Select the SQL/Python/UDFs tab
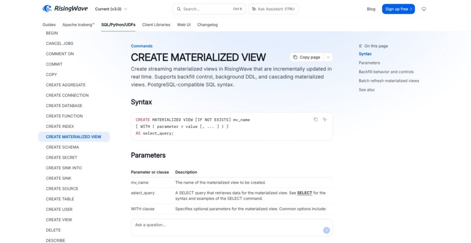The image size is (471, 243). 118,25
